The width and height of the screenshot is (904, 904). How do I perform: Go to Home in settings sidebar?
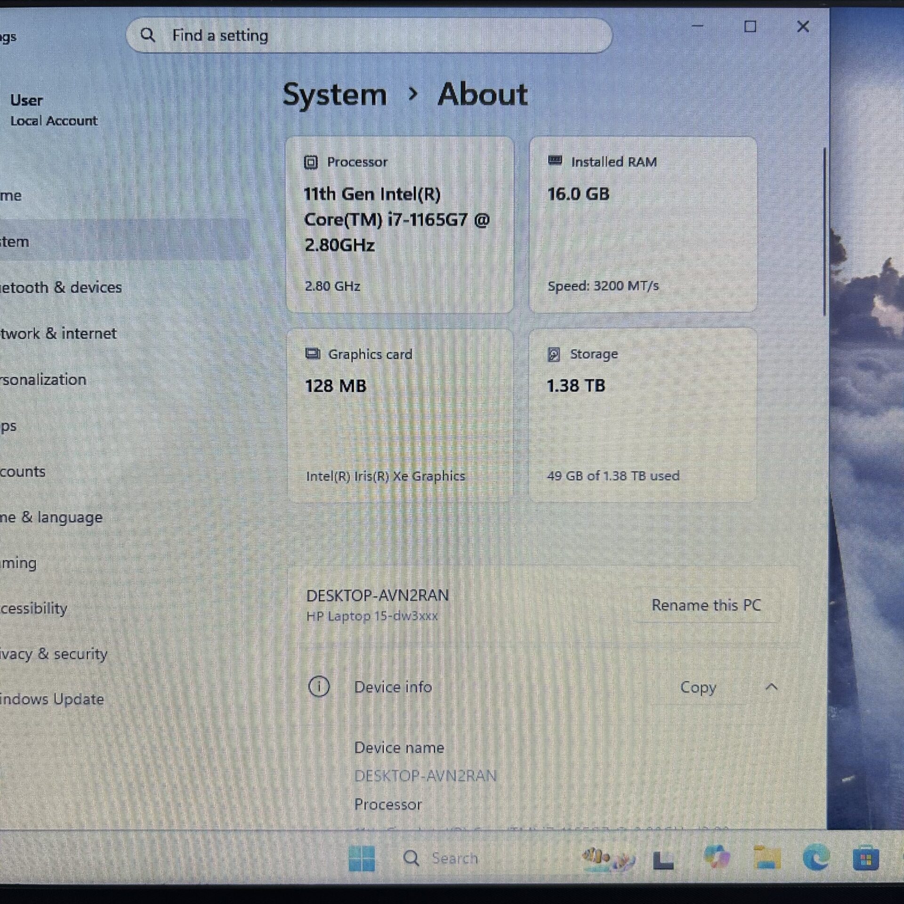(11, 195)
